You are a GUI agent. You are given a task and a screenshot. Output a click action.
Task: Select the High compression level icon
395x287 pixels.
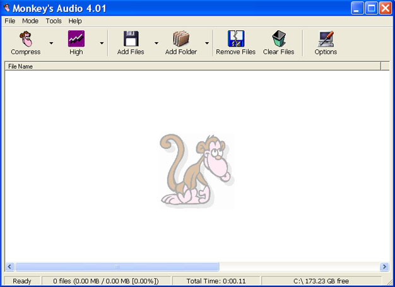point(76,39)
